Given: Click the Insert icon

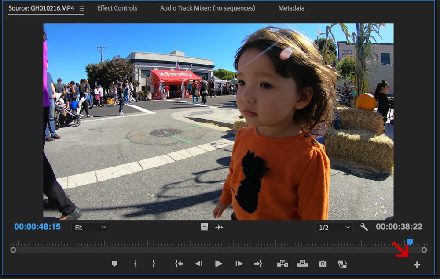Looking at the screenshot, I should pos(282,263).
